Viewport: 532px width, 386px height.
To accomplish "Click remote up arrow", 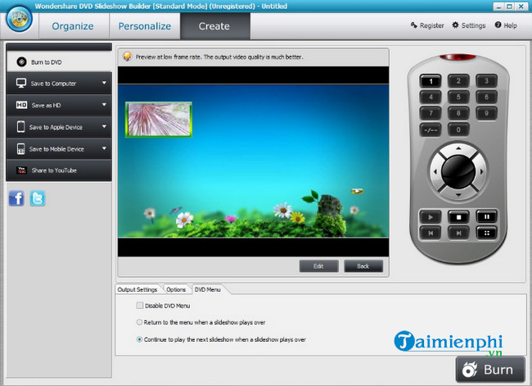I will (458, 148).
